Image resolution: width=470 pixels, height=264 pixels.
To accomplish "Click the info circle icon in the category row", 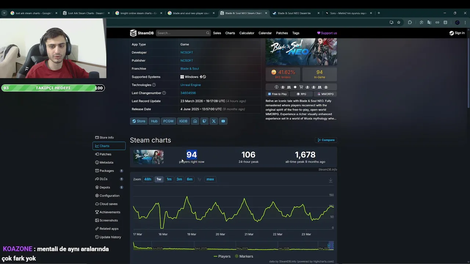I will [x=276, y=87].
